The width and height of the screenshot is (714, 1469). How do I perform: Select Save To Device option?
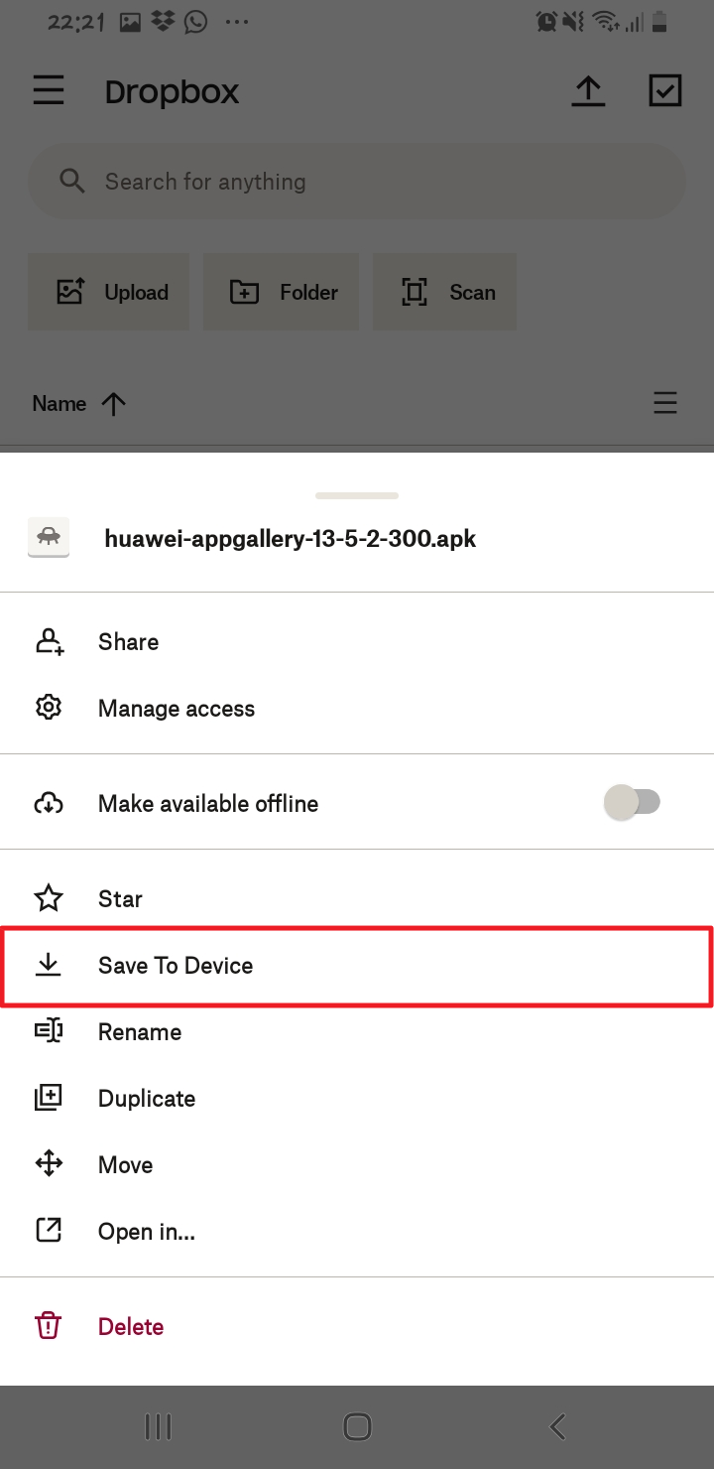click(x=357, y=966)
